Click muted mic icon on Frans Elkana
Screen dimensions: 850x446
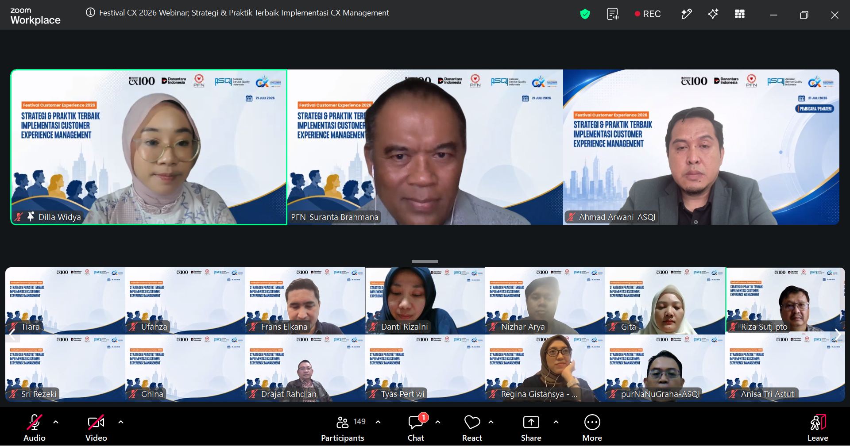pos(253,327)
